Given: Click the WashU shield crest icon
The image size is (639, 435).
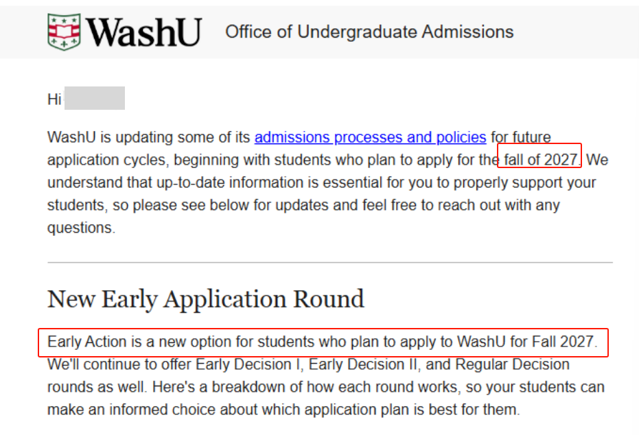Looking at the screenshot, I should click(64, 31).
